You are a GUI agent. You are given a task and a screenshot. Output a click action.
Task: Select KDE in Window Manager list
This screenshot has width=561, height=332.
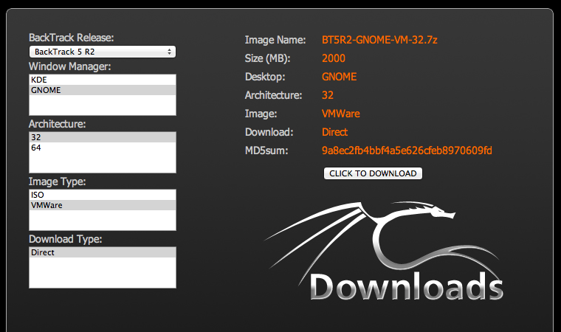103,80
